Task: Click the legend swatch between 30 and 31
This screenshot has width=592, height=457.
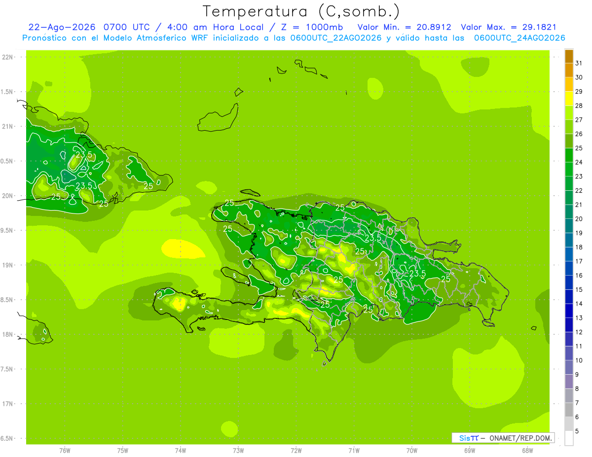Action: click(x=569, y=70)
